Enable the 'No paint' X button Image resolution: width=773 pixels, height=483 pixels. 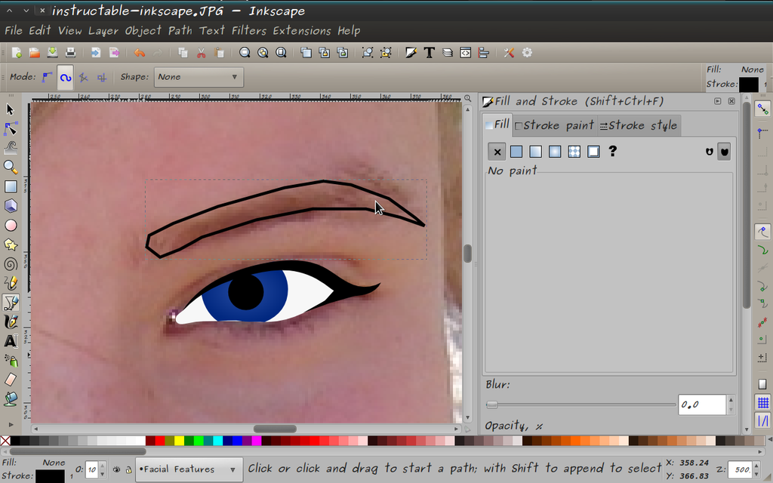coord(497,152)
